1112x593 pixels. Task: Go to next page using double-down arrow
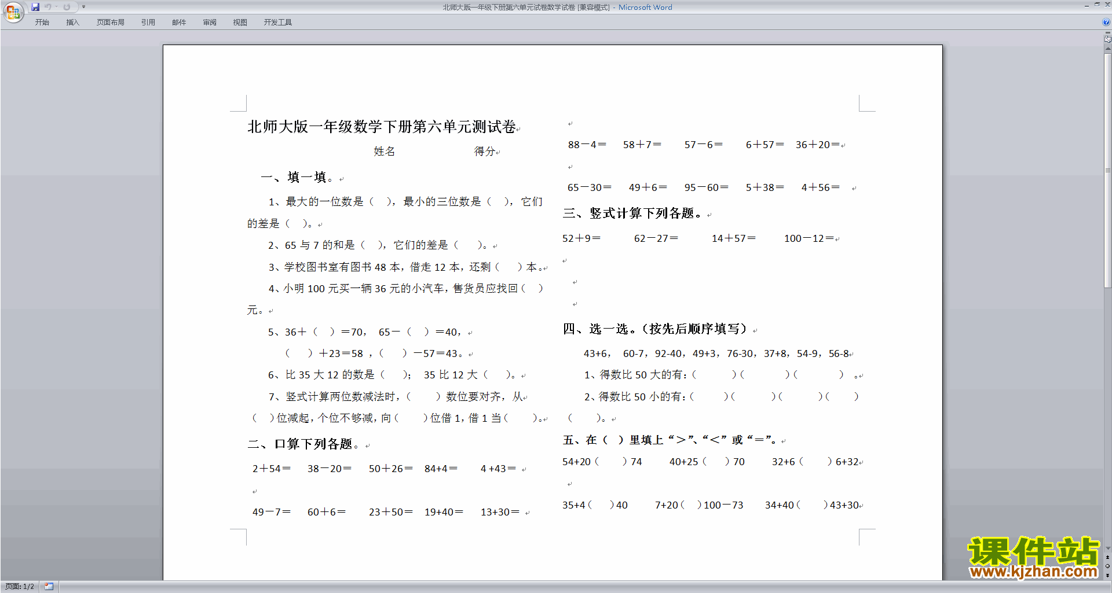pos(1107,575)
